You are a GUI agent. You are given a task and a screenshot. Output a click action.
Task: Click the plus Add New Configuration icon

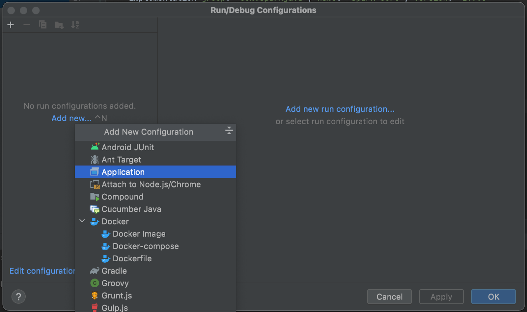click(11, 25)
